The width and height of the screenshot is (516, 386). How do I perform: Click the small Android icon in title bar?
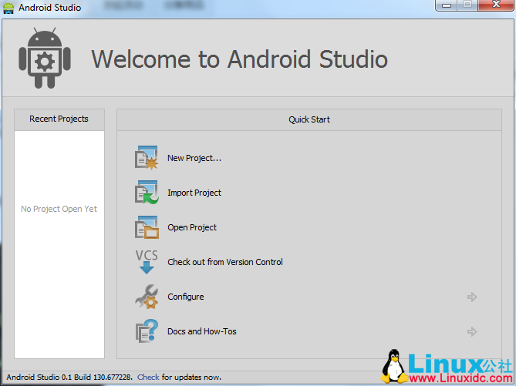tap(9, 8)
